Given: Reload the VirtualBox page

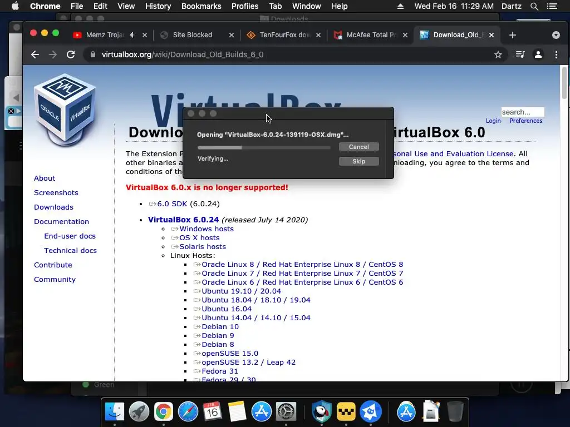Looking at the screenshot, I should click(x=71, y=54).
